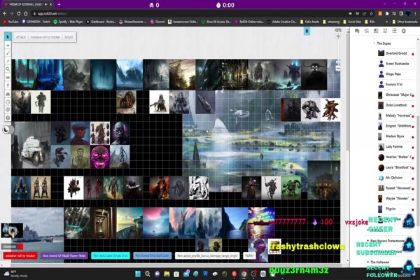The width and height of the screenshot is (420, 280).
Task: Open Other bookmarks folder
Action: (405, 22)
